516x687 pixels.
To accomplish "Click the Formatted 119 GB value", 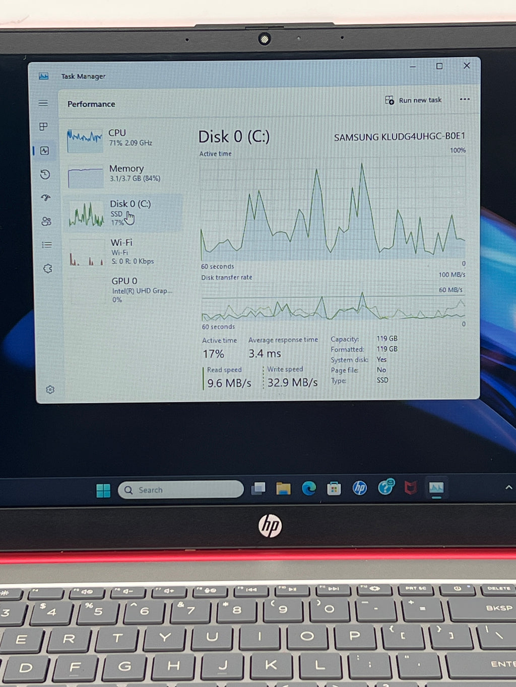I will 387,349.
